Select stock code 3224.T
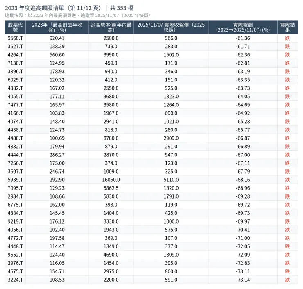The image size is (303, 289). point(15,280)
